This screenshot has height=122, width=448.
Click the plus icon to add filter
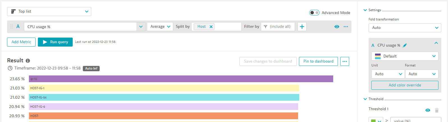point(302,27)
